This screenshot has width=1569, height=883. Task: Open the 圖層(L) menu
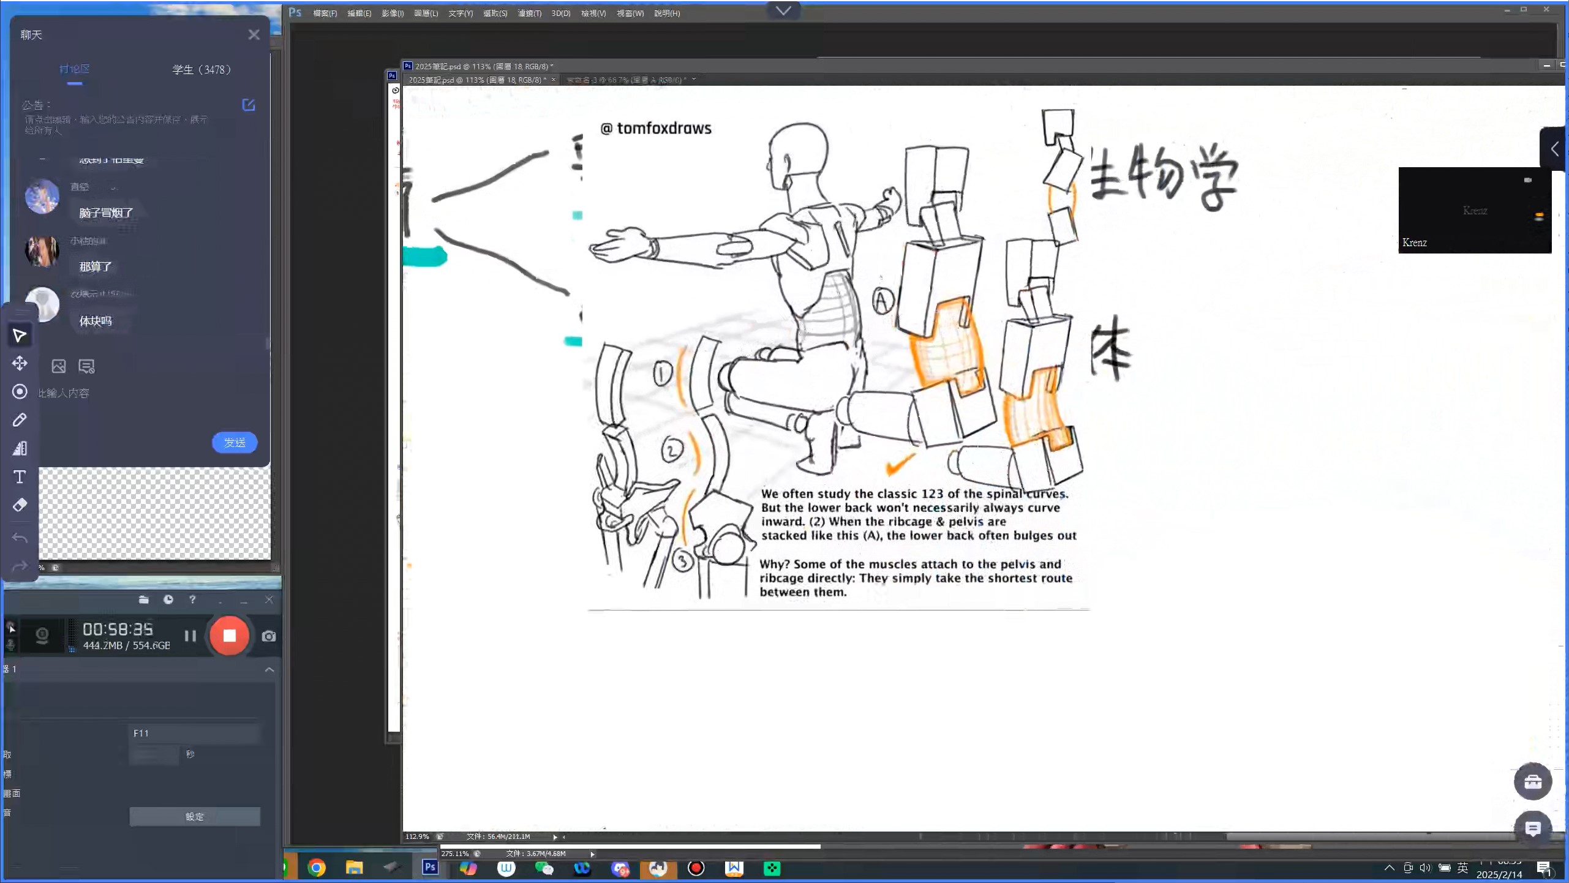click(426, 13)
